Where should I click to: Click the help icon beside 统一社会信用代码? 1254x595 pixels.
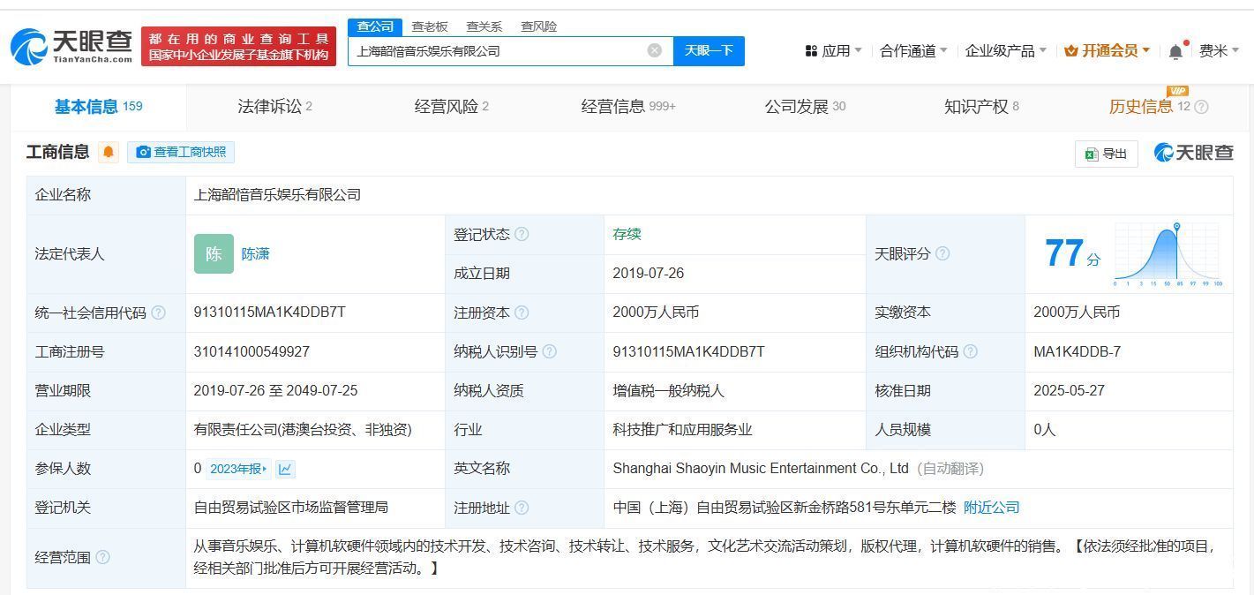click(x=158, y=313)
